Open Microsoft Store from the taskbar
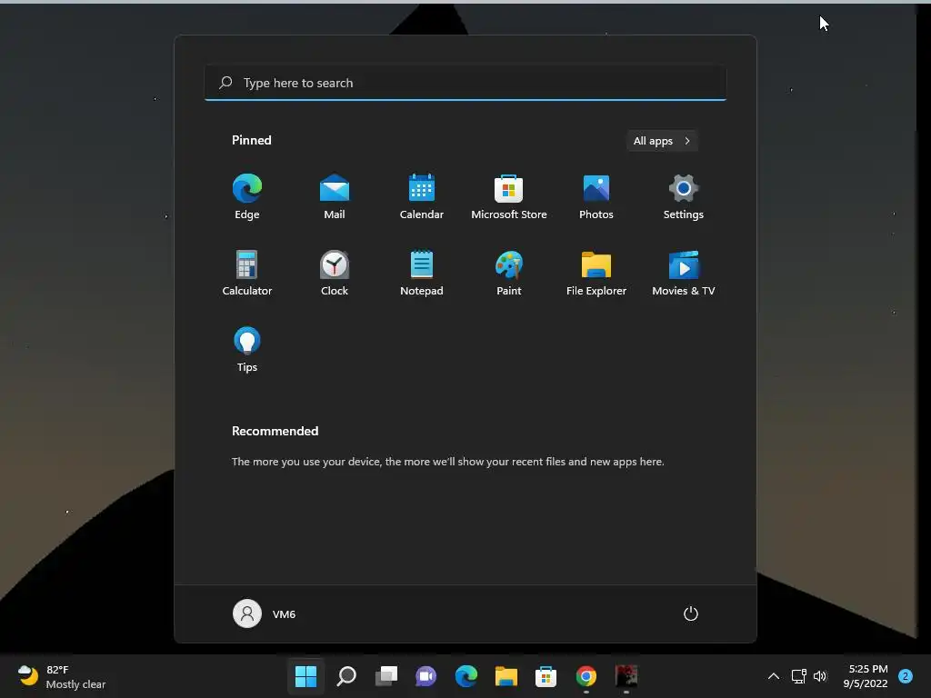 pos(546,676)
